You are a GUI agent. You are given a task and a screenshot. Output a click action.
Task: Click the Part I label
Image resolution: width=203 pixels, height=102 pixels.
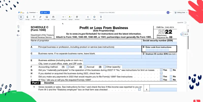36,83
